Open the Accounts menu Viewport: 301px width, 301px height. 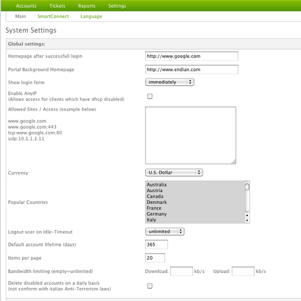pyautogui.click(x=26, y=6)
